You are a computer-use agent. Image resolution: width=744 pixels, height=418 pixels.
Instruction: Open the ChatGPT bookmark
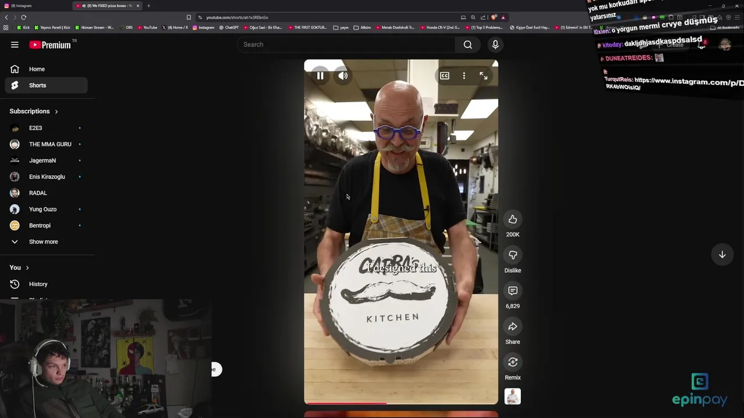click(x=229, y=27)
